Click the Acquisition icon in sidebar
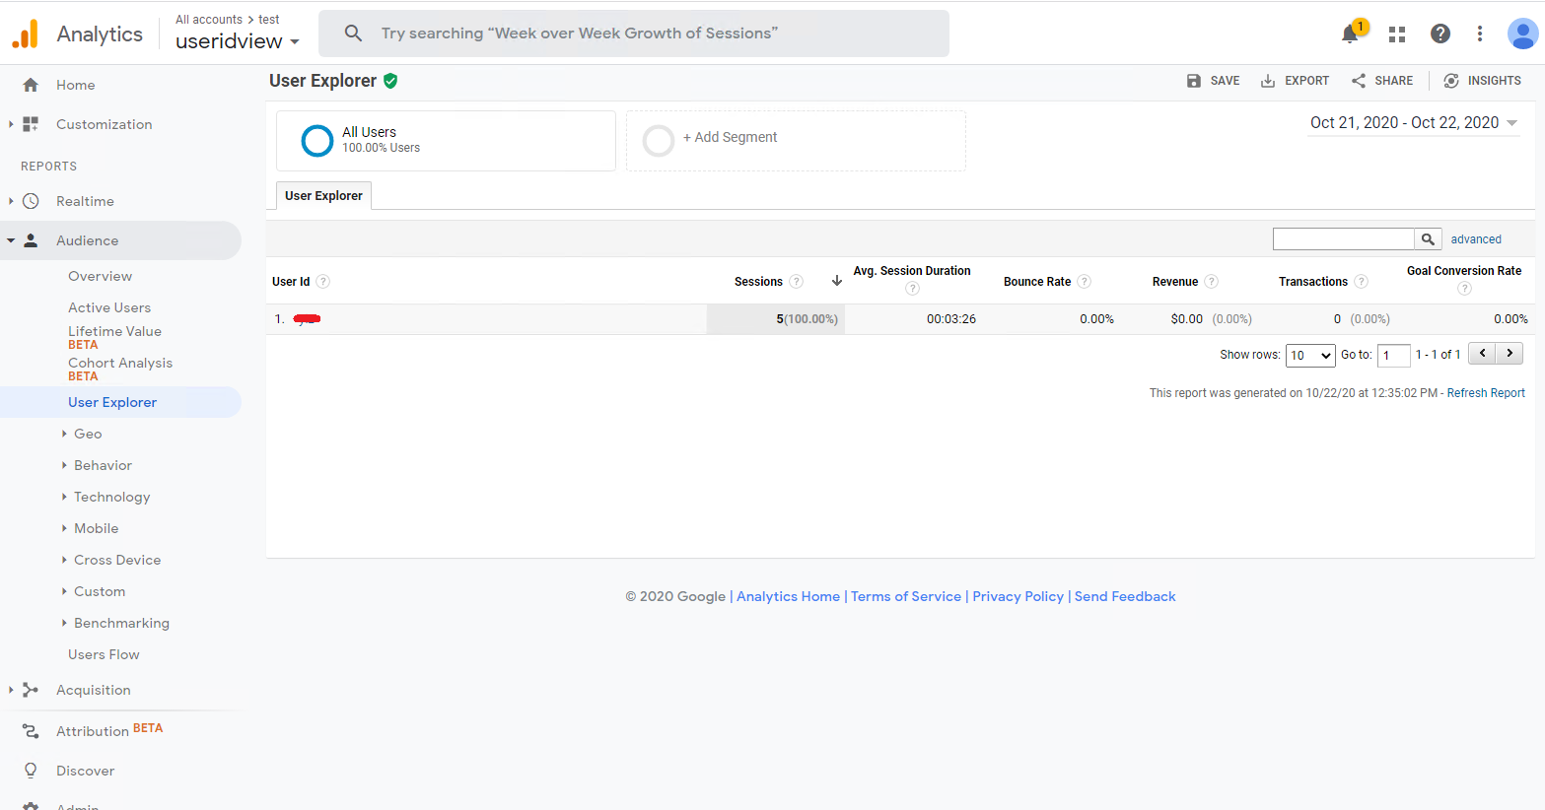This screenshot has height=810, width=1545. [31, 690]
